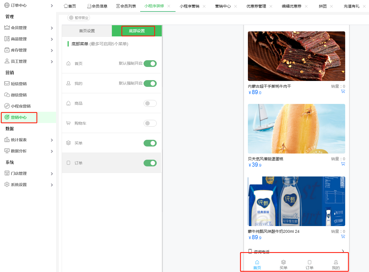Screen dimensions: 369x272
Task: Expand the 库存管理 sidebar chevron
Action: pyautogui.click(x=52, y=50)
